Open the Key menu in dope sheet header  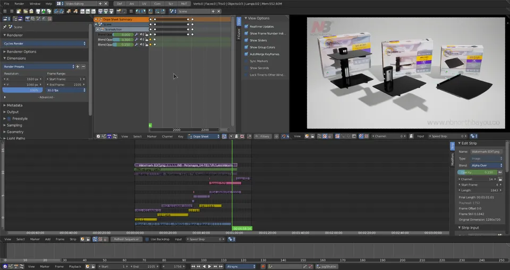(x=181, y=136)
